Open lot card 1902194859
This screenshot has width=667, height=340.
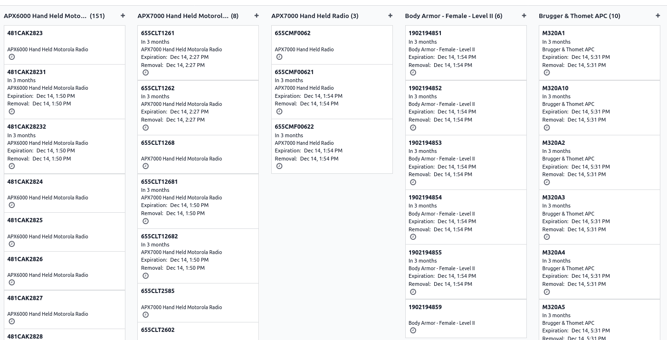coord(466,319)
